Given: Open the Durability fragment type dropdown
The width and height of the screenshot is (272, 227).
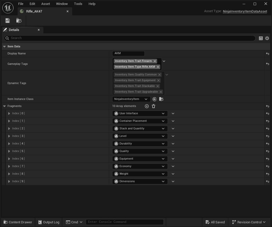Looking at the screenshot, I should point(163,143).
